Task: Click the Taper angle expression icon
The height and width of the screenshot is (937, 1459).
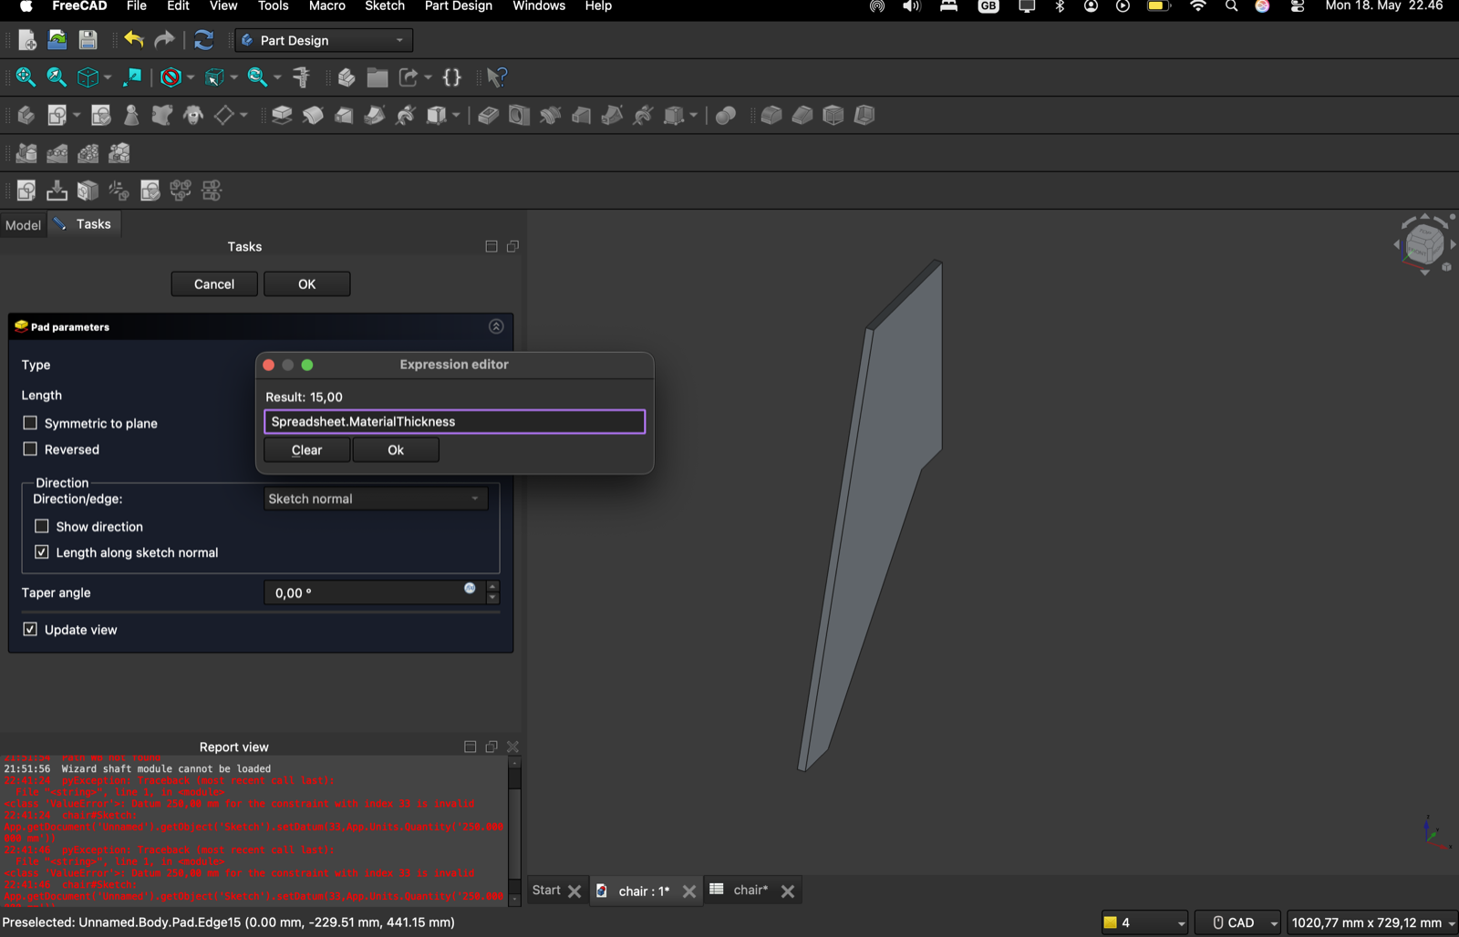Action: pos(470,589)
